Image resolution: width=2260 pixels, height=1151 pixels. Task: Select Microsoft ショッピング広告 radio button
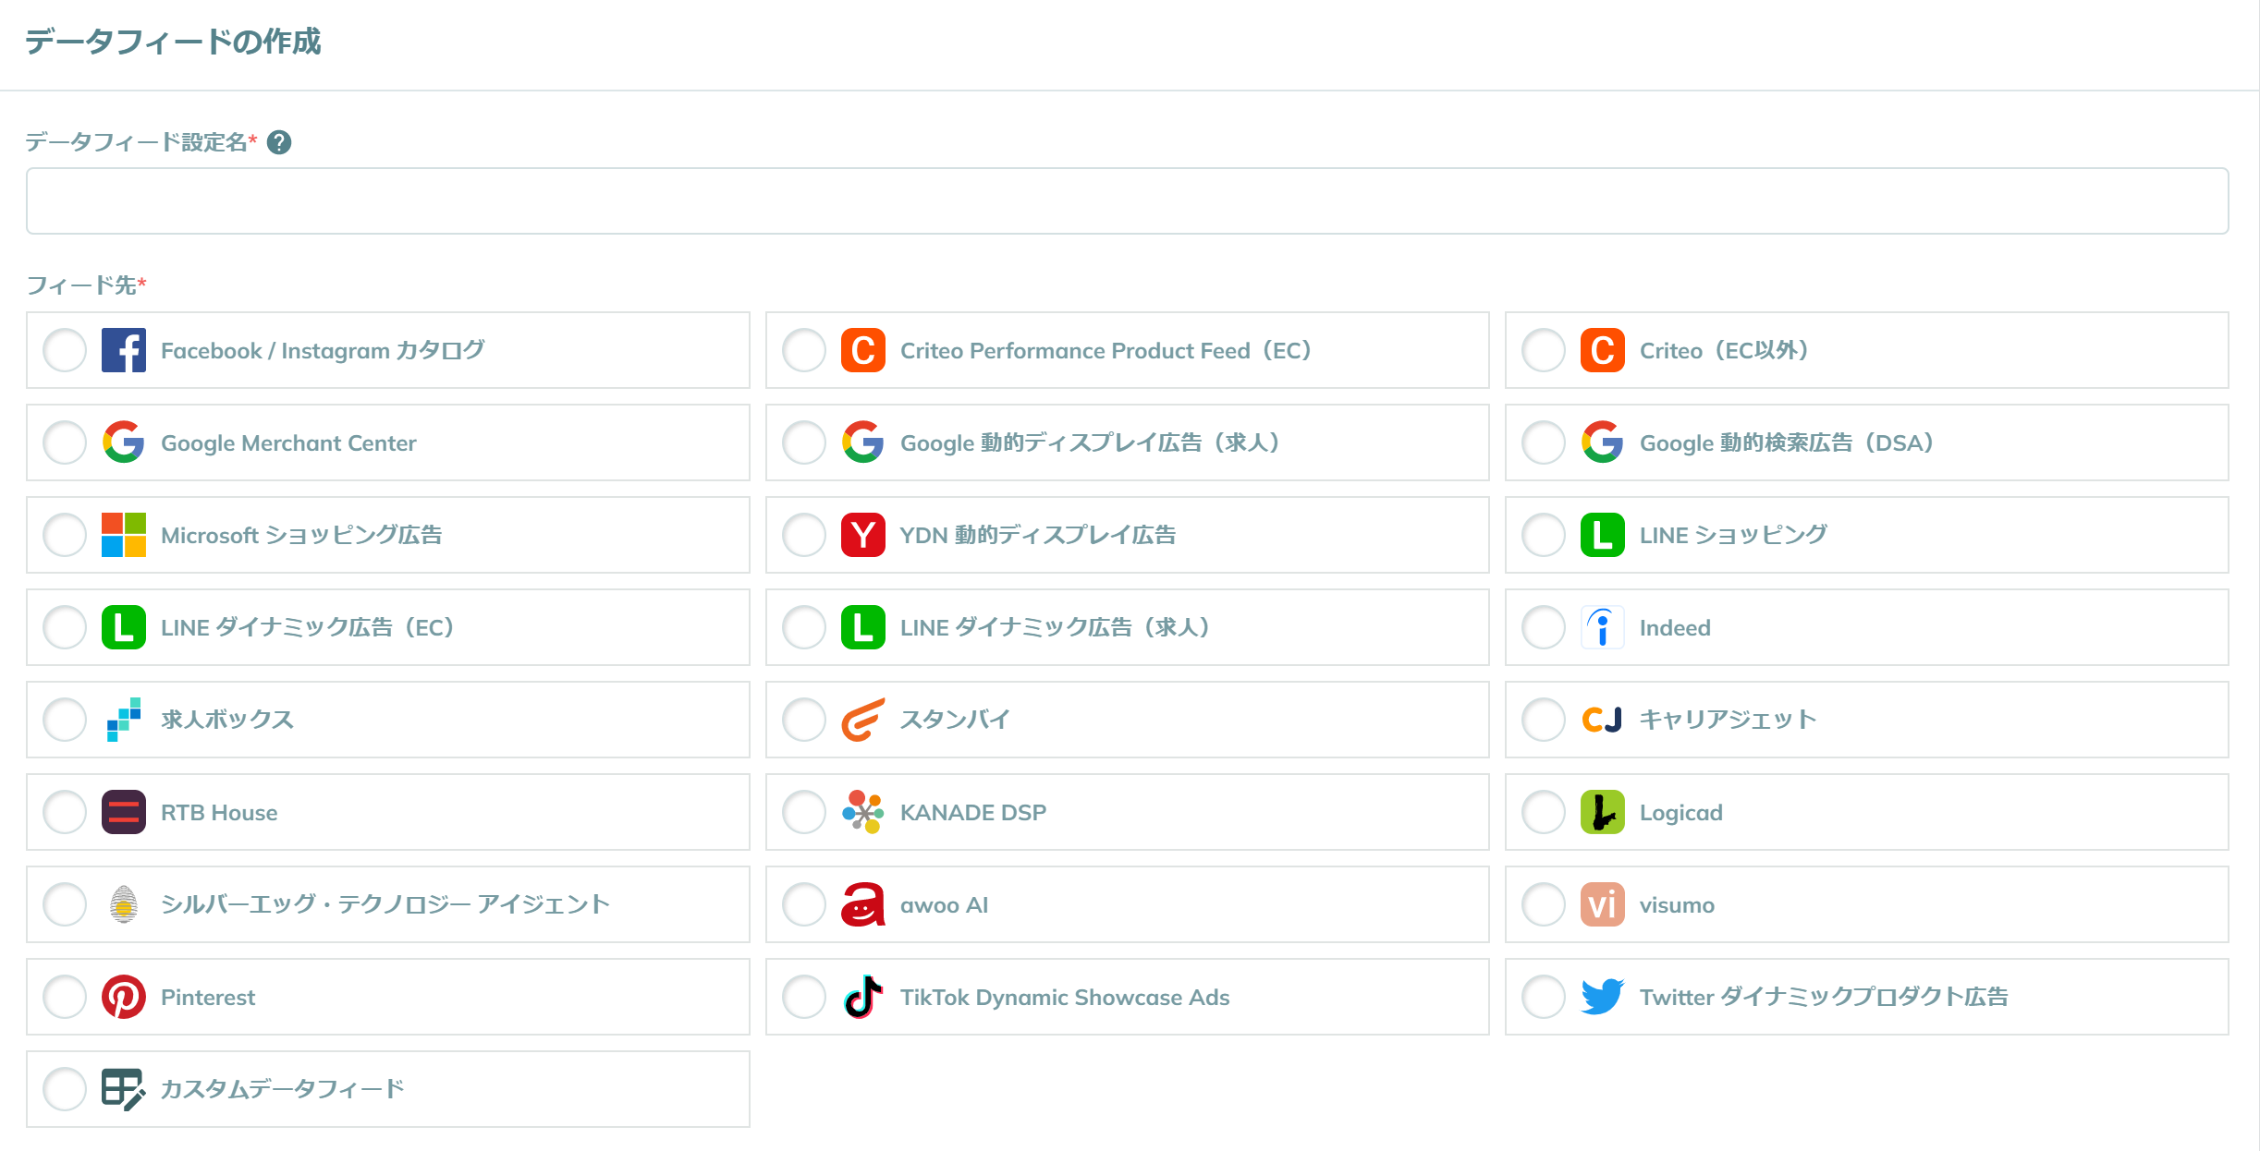[65, 535]
